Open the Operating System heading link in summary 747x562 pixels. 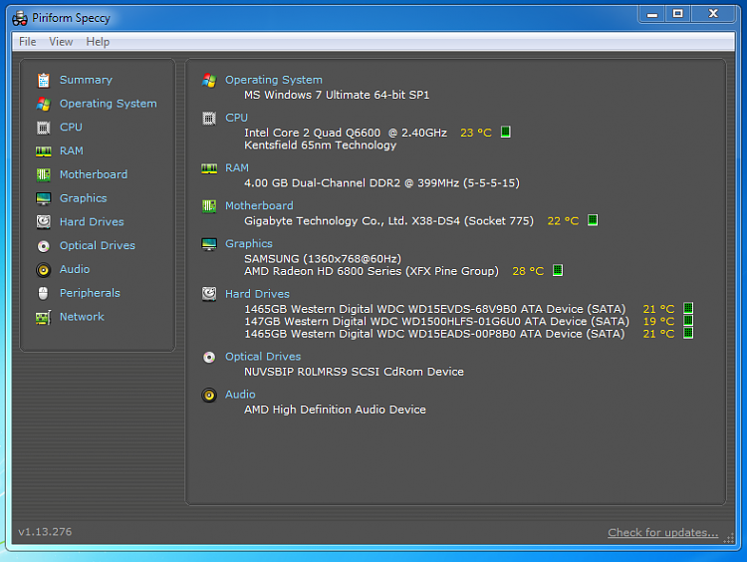pyautogui.click(x=274, y=80)
